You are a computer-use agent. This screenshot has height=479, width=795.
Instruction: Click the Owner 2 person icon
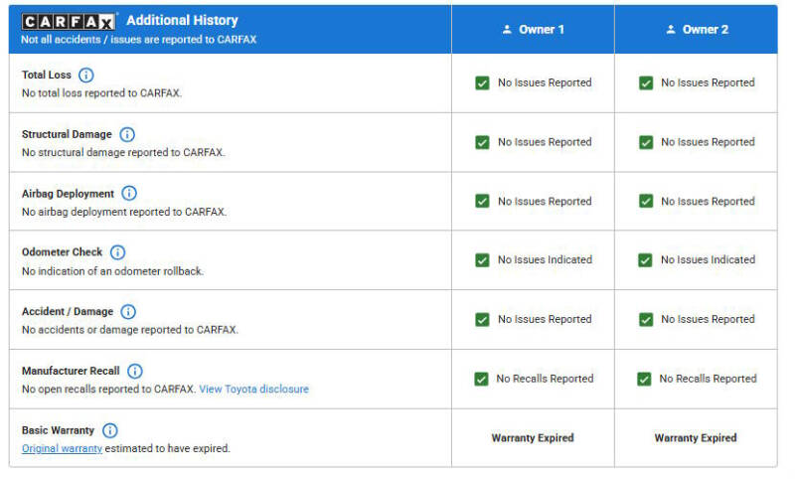click(671, 30)
